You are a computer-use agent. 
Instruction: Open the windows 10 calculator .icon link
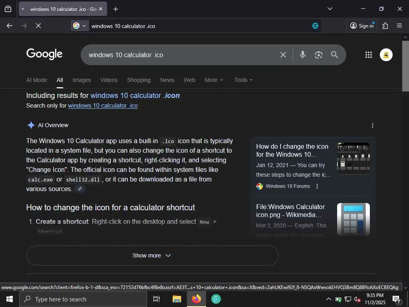click(x=135, y=96)
